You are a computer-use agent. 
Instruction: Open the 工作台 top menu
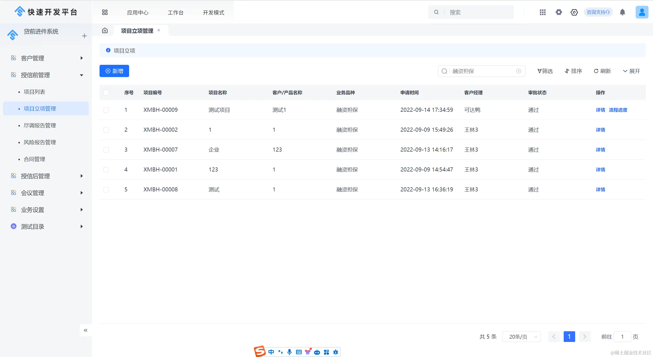(176, 13)
